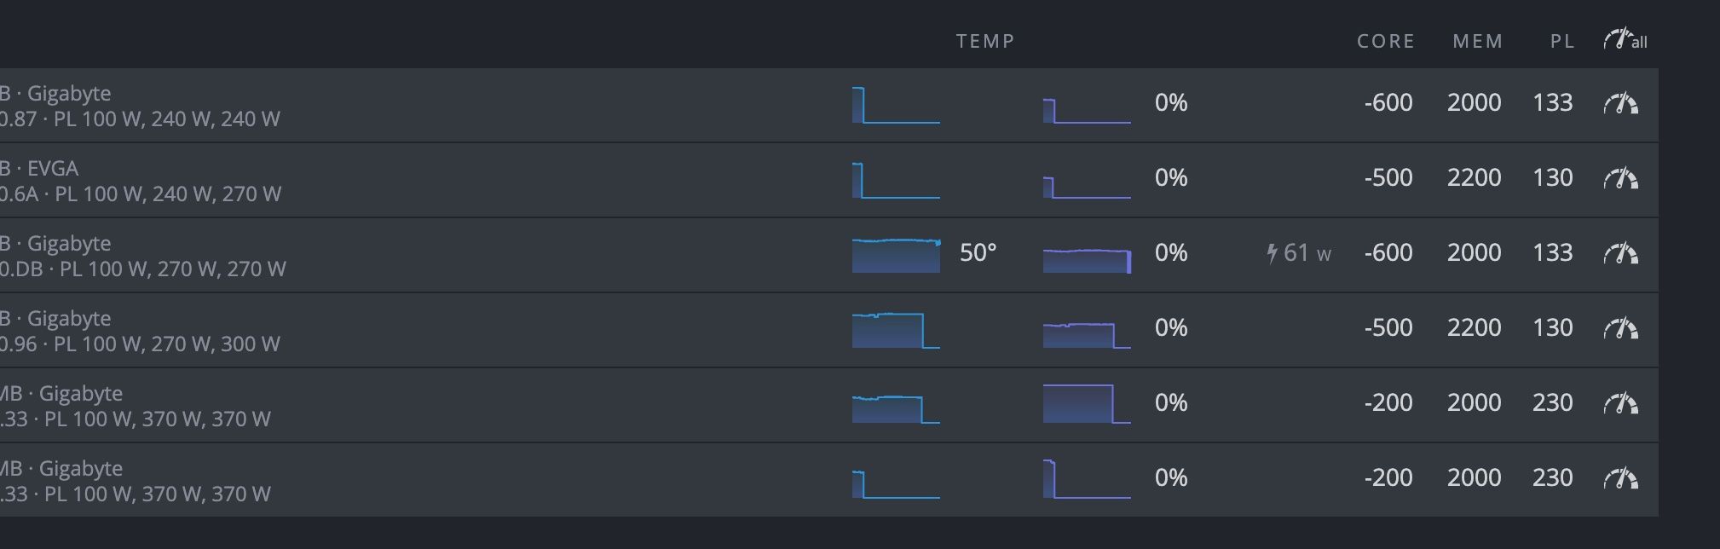Select the CORE column header
Screen dimensions: 1720x549
tap(1386, 41)
